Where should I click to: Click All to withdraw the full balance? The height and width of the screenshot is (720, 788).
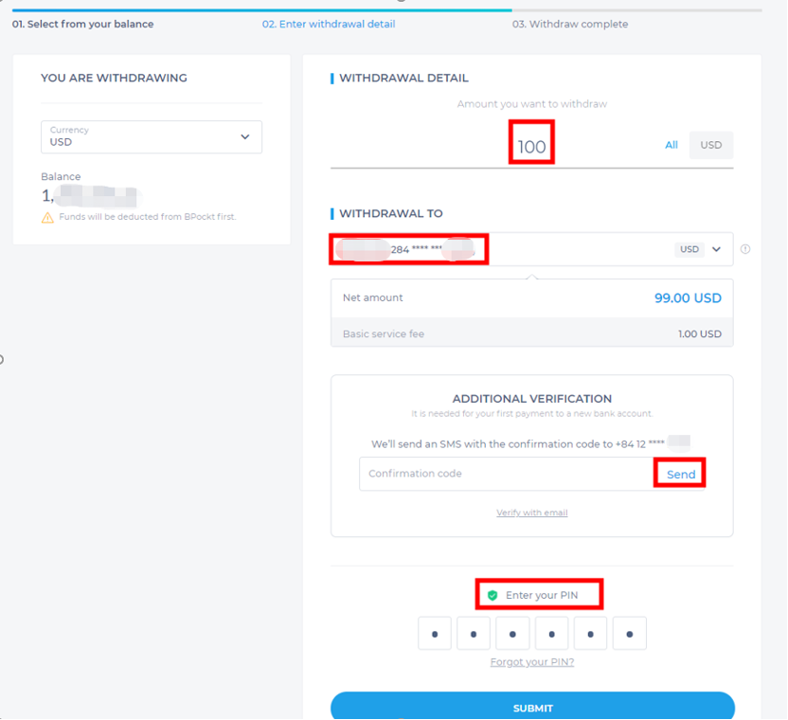coord(672,145)
